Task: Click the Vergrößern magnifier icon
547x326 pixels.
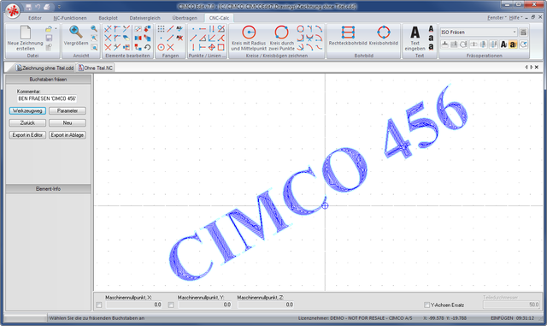Action: [x=75, y=32]
